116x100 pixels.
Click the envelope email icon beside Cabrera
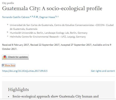pyautogui.click(x=37, y=17)
